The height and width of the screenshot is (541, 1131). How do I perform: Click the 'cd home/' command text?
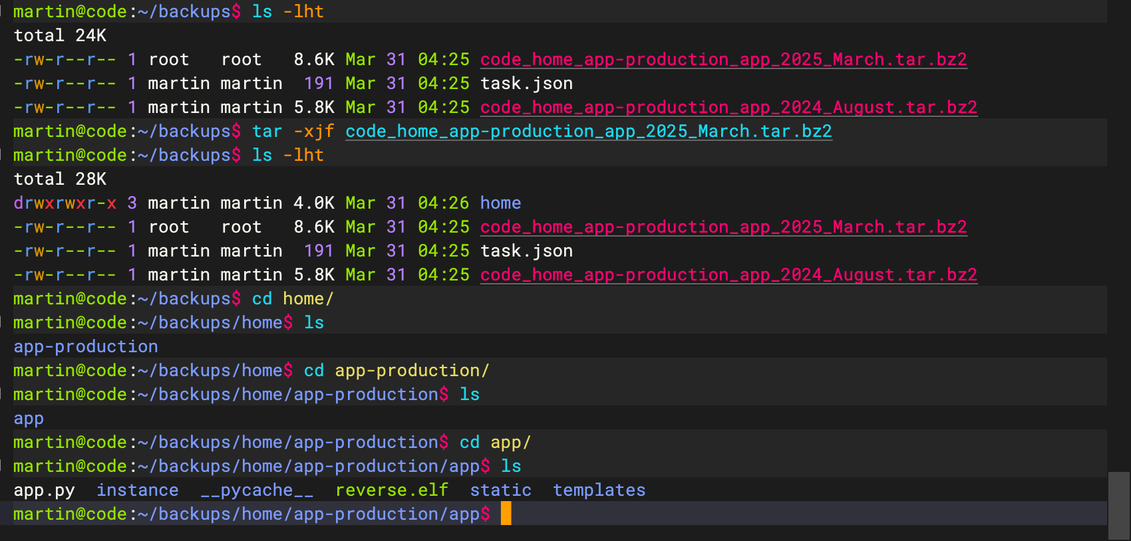(292, 298)
